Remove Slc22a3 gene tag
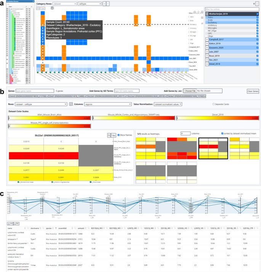Image resolution: width=261 pixels, height=272 pixels. pyautogui.click(x=166, y=96)
